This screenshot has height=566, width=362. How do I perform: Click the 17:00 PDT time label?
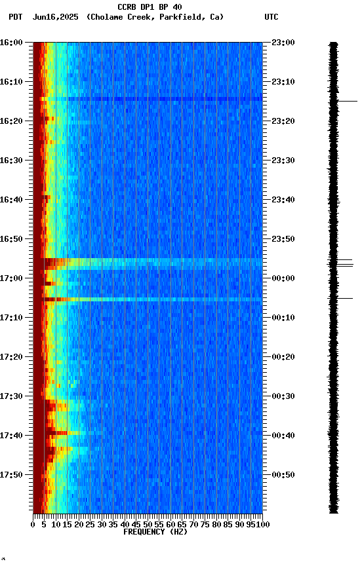coord(11,278)
